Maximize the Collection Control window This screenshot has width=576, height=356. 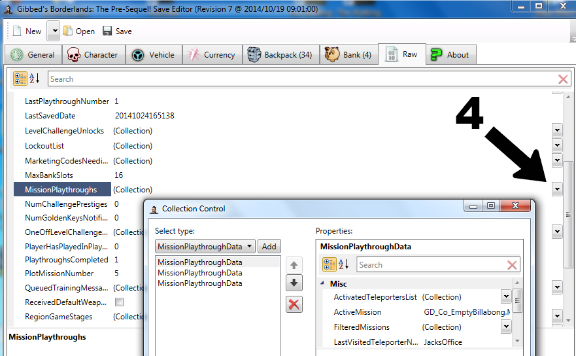[491, 205]
